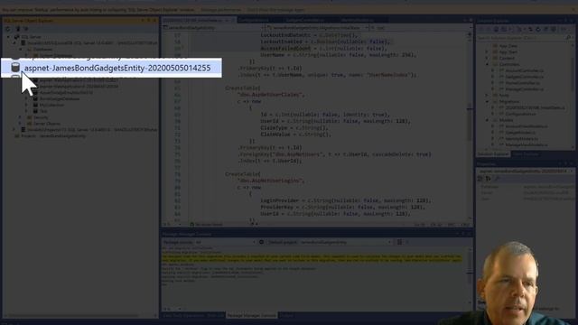This screenshot has height=325, width=578.
Task: Click the Add SQL Server icon
Action: (17, 29)
